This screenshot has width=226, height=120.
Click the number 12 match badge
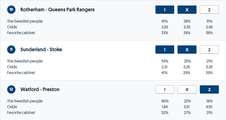click(x=11, y=89)
